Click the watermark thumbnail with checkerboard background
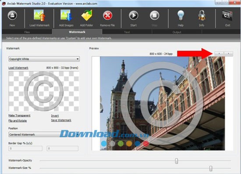This screenshot has width=241, height=174. 44,91
